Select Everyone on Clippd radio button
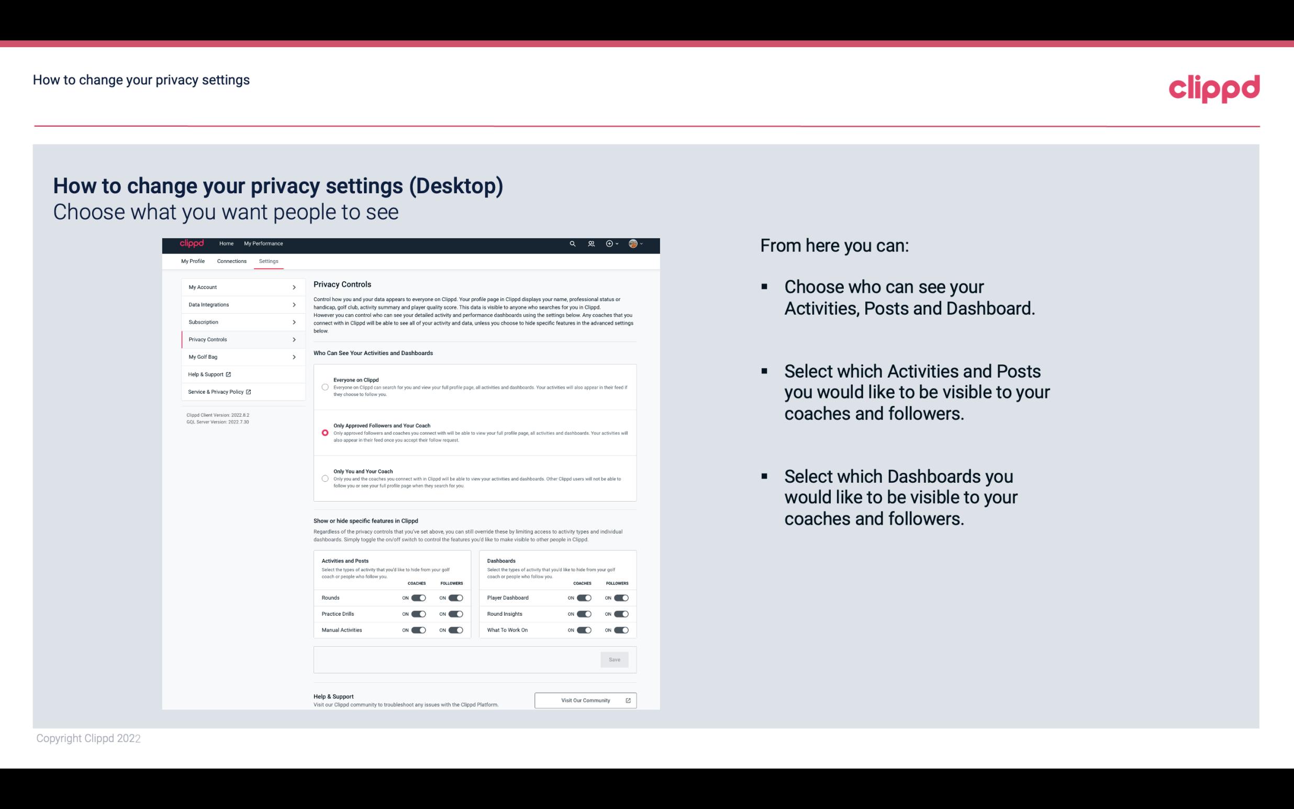The width and height of the screenshot is (1294, 809). (x=324, y=386)
